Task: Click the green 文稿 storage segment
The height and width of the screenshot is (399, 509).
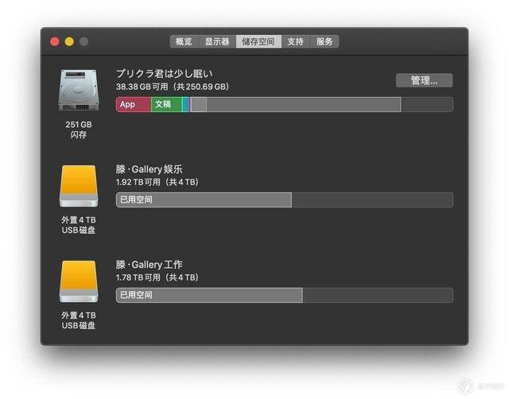Action: point(166,104)
